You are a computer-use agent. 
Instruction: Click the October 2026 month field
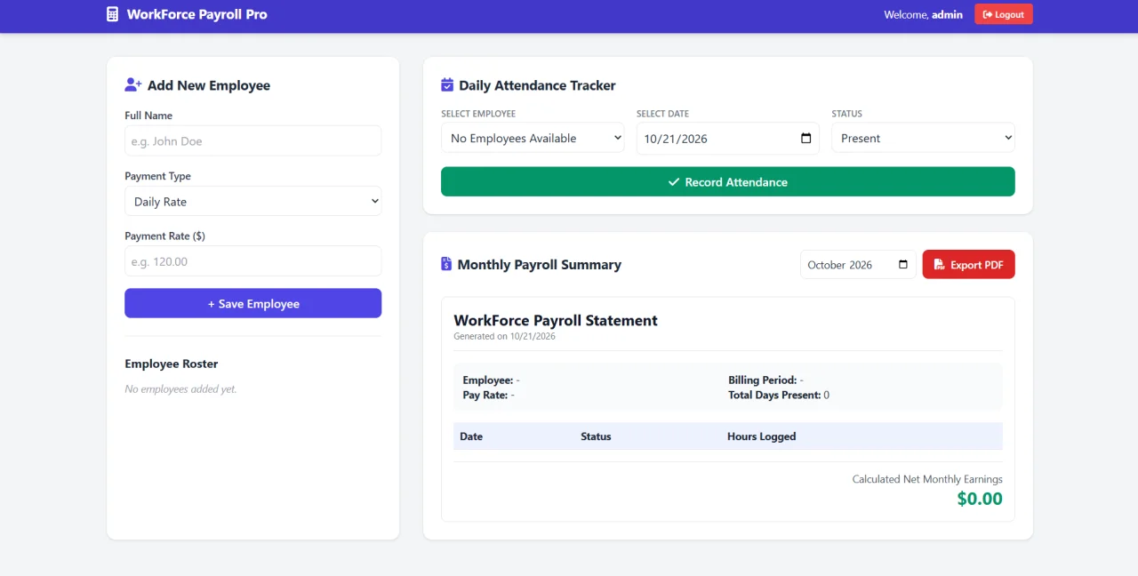858,265
